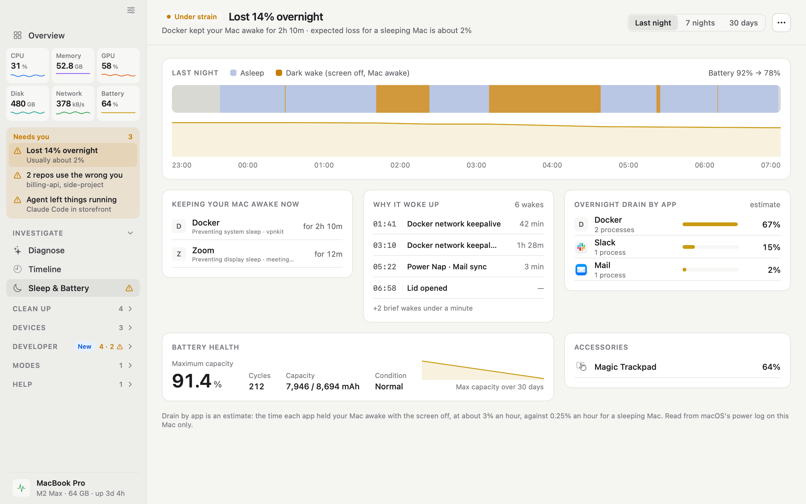
Task: Click the Dark wake legend color swatch
Action: 279,73
